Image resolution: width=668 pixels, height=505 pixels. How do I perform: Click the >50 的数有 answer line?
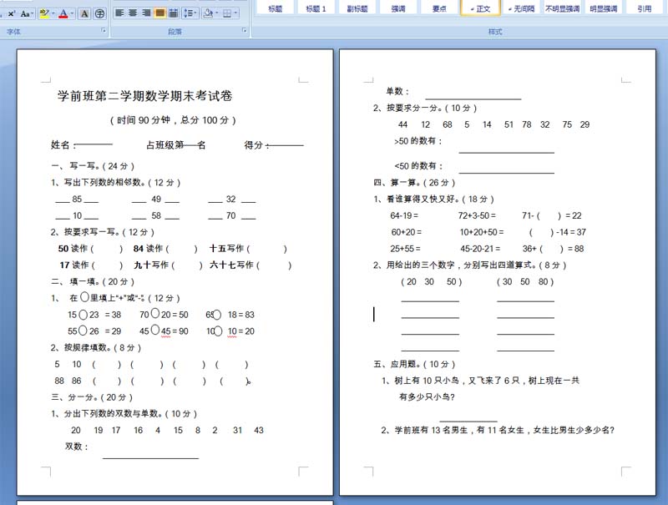point(507,152)
